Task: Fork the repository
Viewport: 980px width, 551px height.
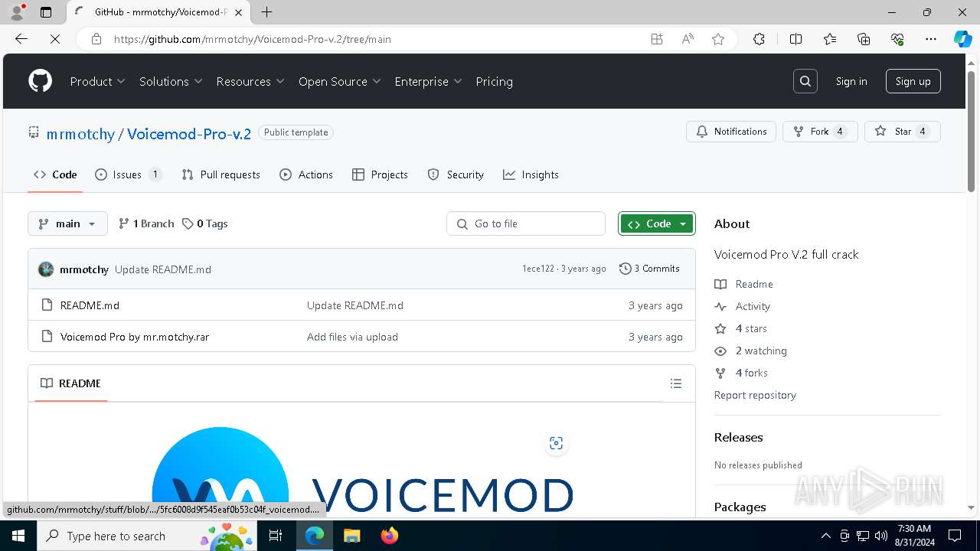Action: click(820, 132)
